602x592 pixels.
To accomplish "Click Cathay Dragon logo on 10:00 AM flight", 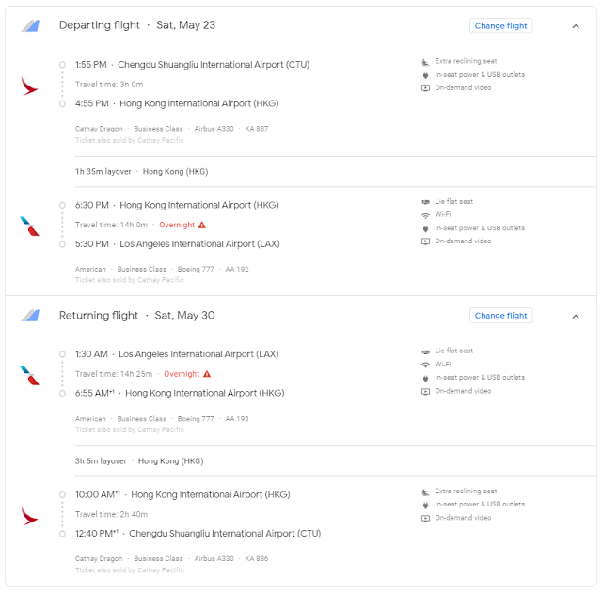I will (30, 515).
